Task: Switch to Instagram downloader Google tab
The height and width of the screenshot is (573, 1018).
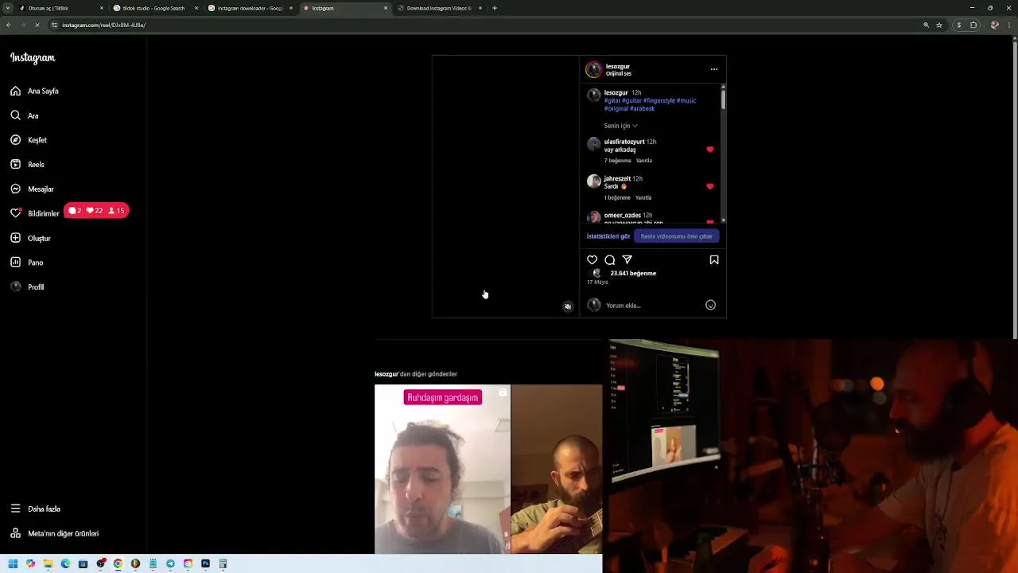Action: coord(250,8)
